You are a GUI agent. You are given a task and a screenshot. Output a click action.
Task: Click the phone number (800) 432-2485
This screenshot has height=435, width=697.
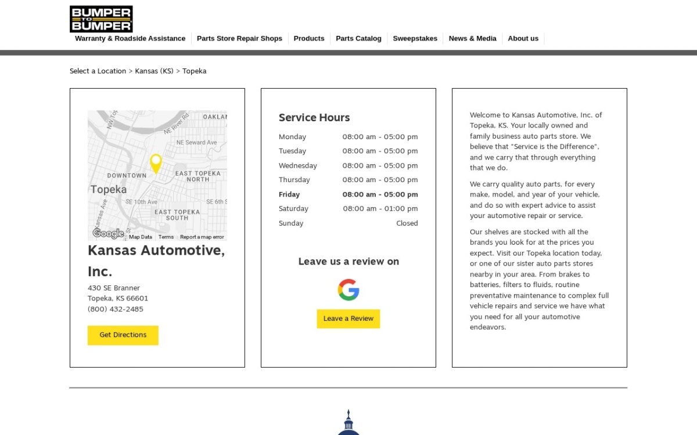click(x=116, y=309)
